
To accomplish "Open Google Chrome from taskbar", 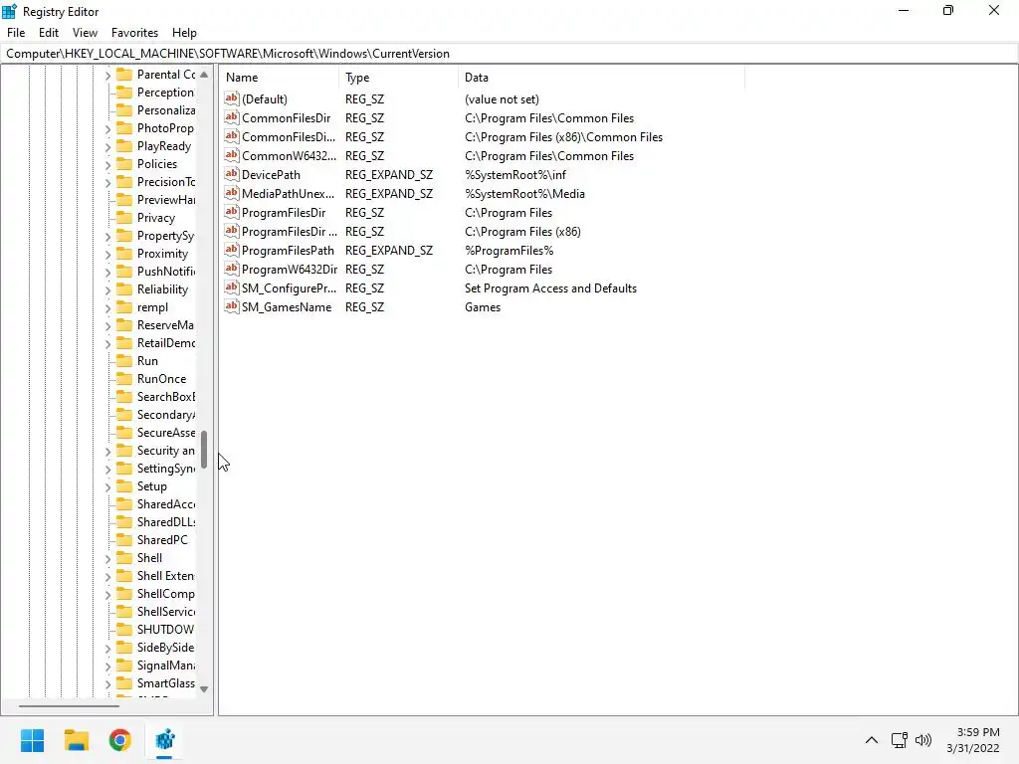I will [x=120, y=740].
